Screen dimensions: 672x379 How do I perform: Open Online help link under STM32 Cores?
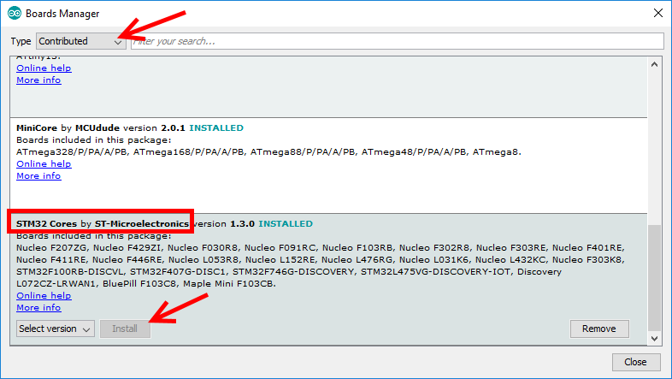44,295
